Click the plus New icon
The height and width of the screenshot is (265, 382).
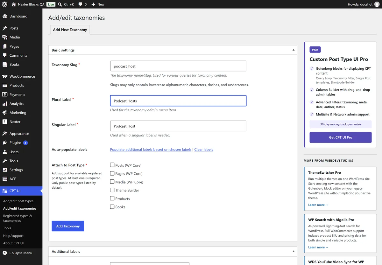(93, 4)
